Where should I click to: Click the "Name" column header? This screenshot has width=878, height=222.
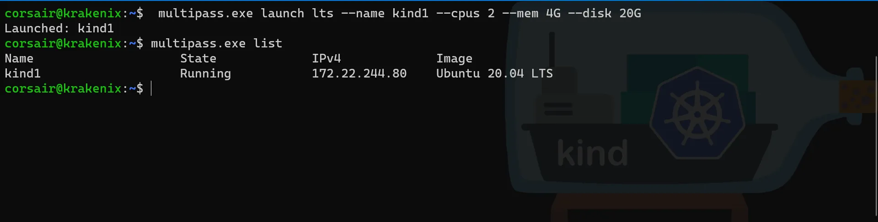coord(19,58)
